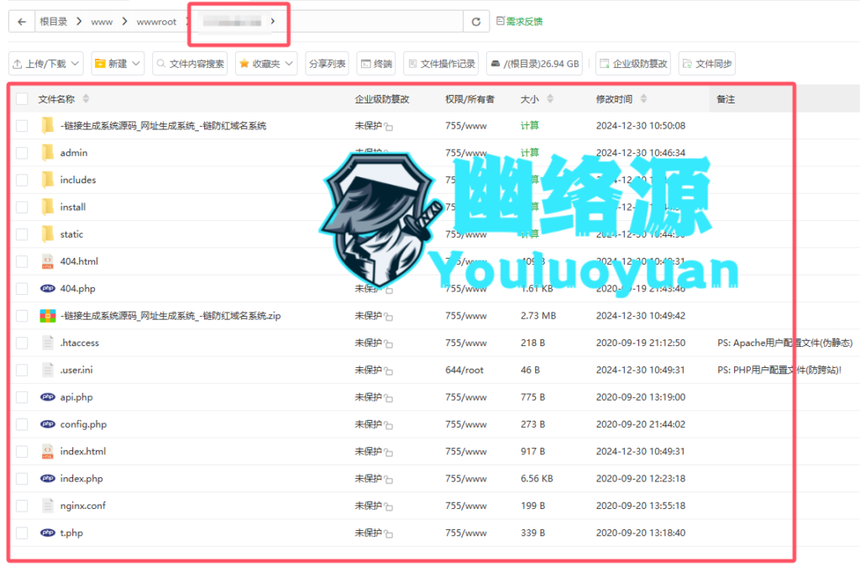Viewport: 860px width, 567px height.
Task: Navigate to 根目录 in breadcrumb
Action: point(53,22)
